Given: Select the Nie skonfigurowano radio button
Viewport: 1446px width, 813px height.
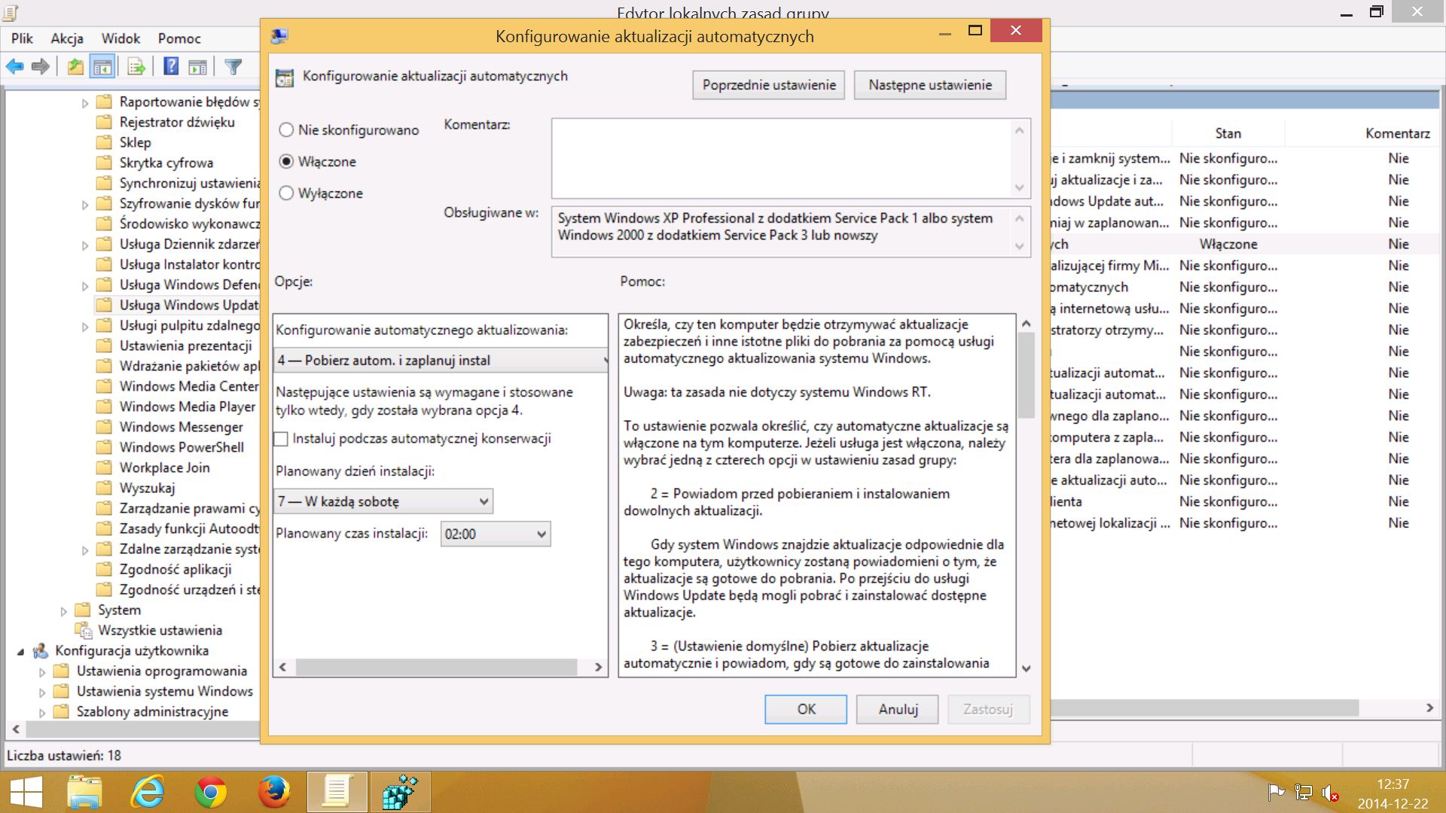Looking at the screenshot, I should tap(286, 130).
